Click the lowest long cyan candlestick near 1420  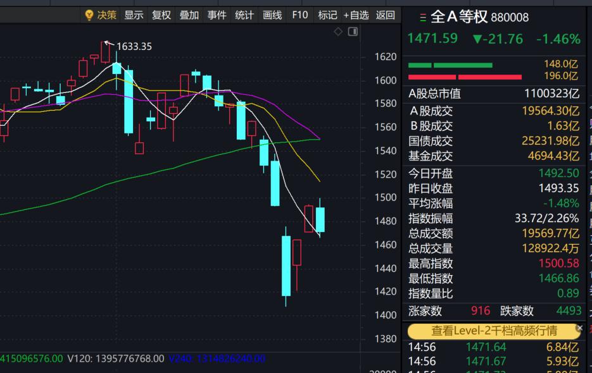(x=286, y=266)
